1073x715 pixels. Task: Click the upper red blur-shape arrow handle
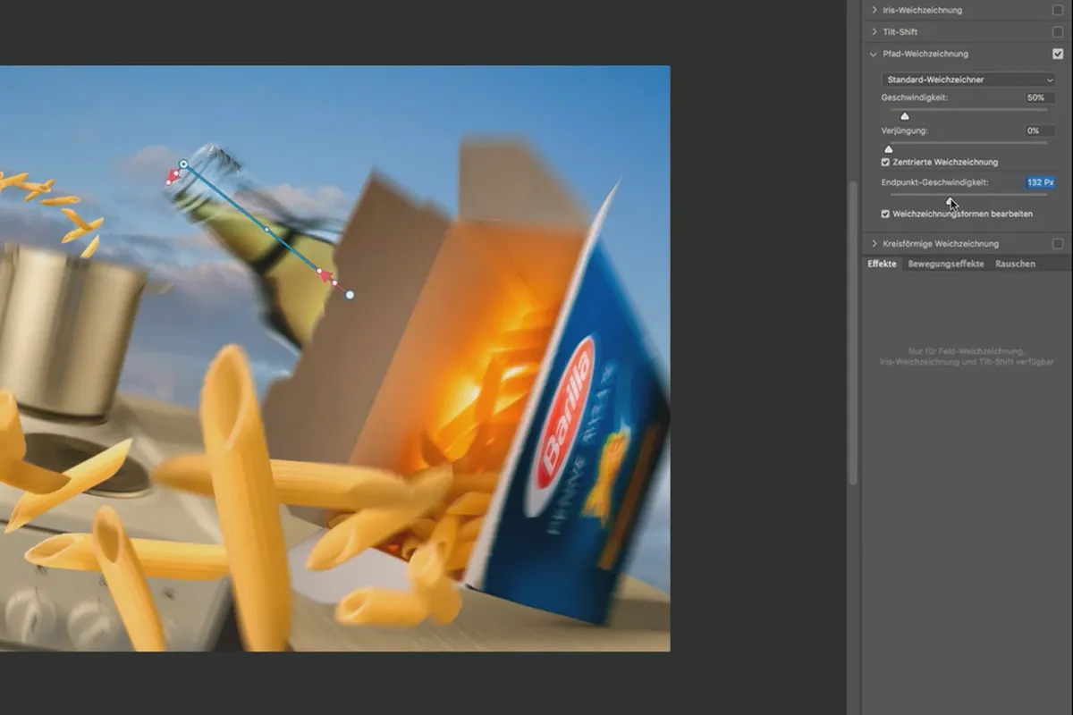172,178
